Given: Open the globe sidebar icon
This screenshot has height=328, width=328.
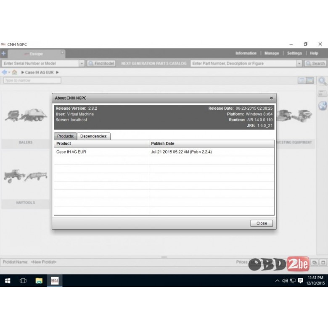Looking at the screenshot, I should coord(323,106).
